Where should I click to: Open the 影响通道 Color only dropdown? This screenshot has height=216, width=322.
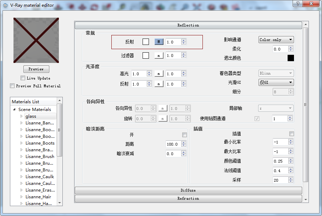tap(276, 40)
